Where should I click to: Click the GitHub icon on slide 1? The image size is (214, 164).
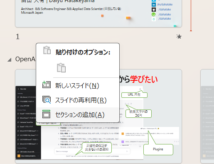(x=154, y=10)
